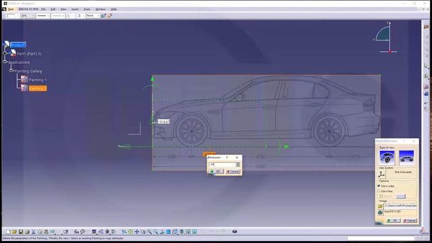This screenshot has width=432, height=243.
Task: Click the graphic properties wizard icon at the top
Action: 103,16
